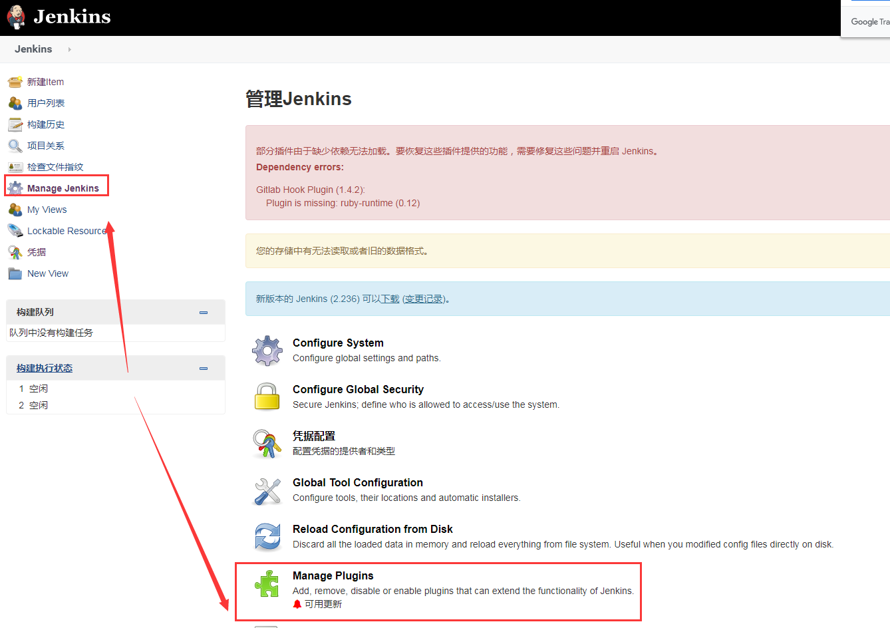Screen dimensions: 890x628
Task: Click executor row '1 空闲'
Action: (x=116, y=389)
